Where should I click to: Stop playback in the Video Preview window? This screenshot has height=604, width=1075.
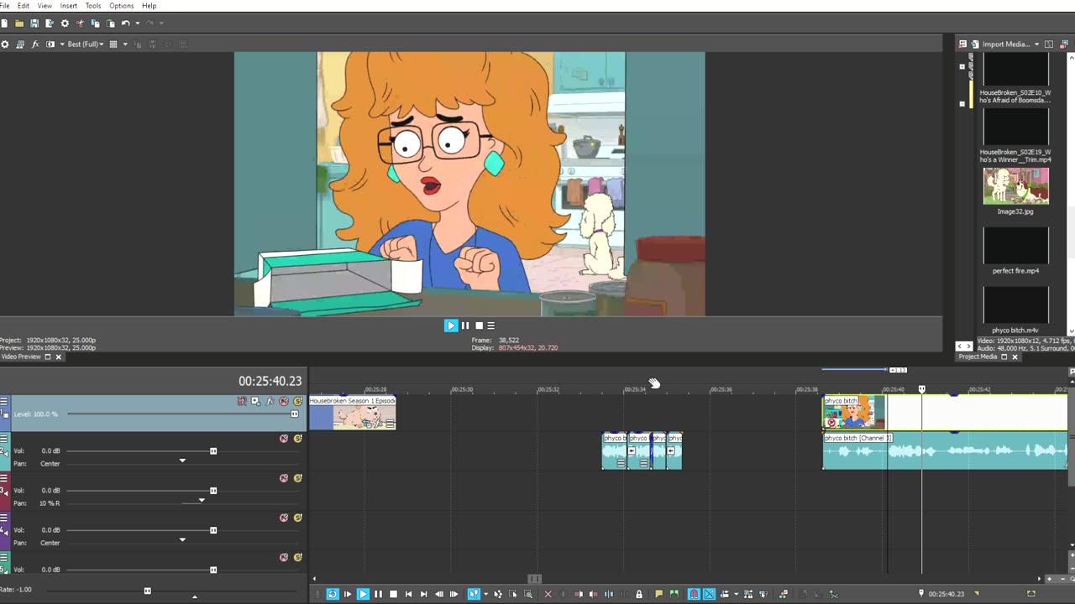click(x=479, y=325)
